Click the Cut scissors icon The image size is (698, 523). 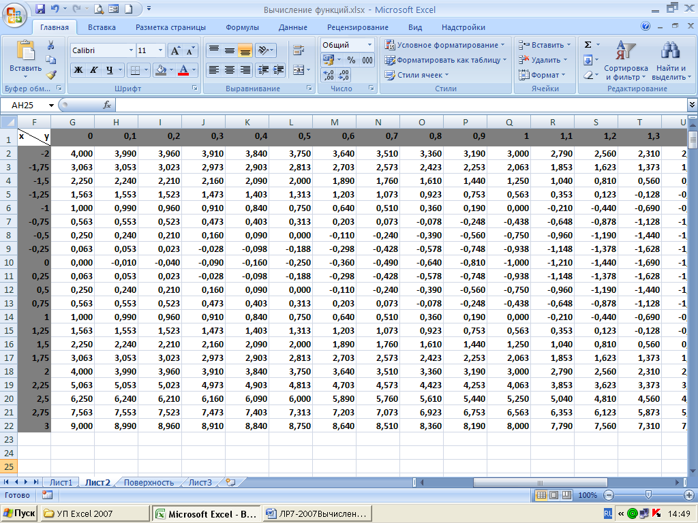click(x=50, y=45)
